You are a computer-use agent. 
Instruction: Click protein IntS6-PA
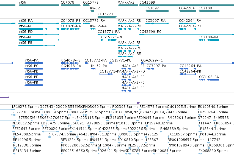pyautogui.click(x=32, y=60)
